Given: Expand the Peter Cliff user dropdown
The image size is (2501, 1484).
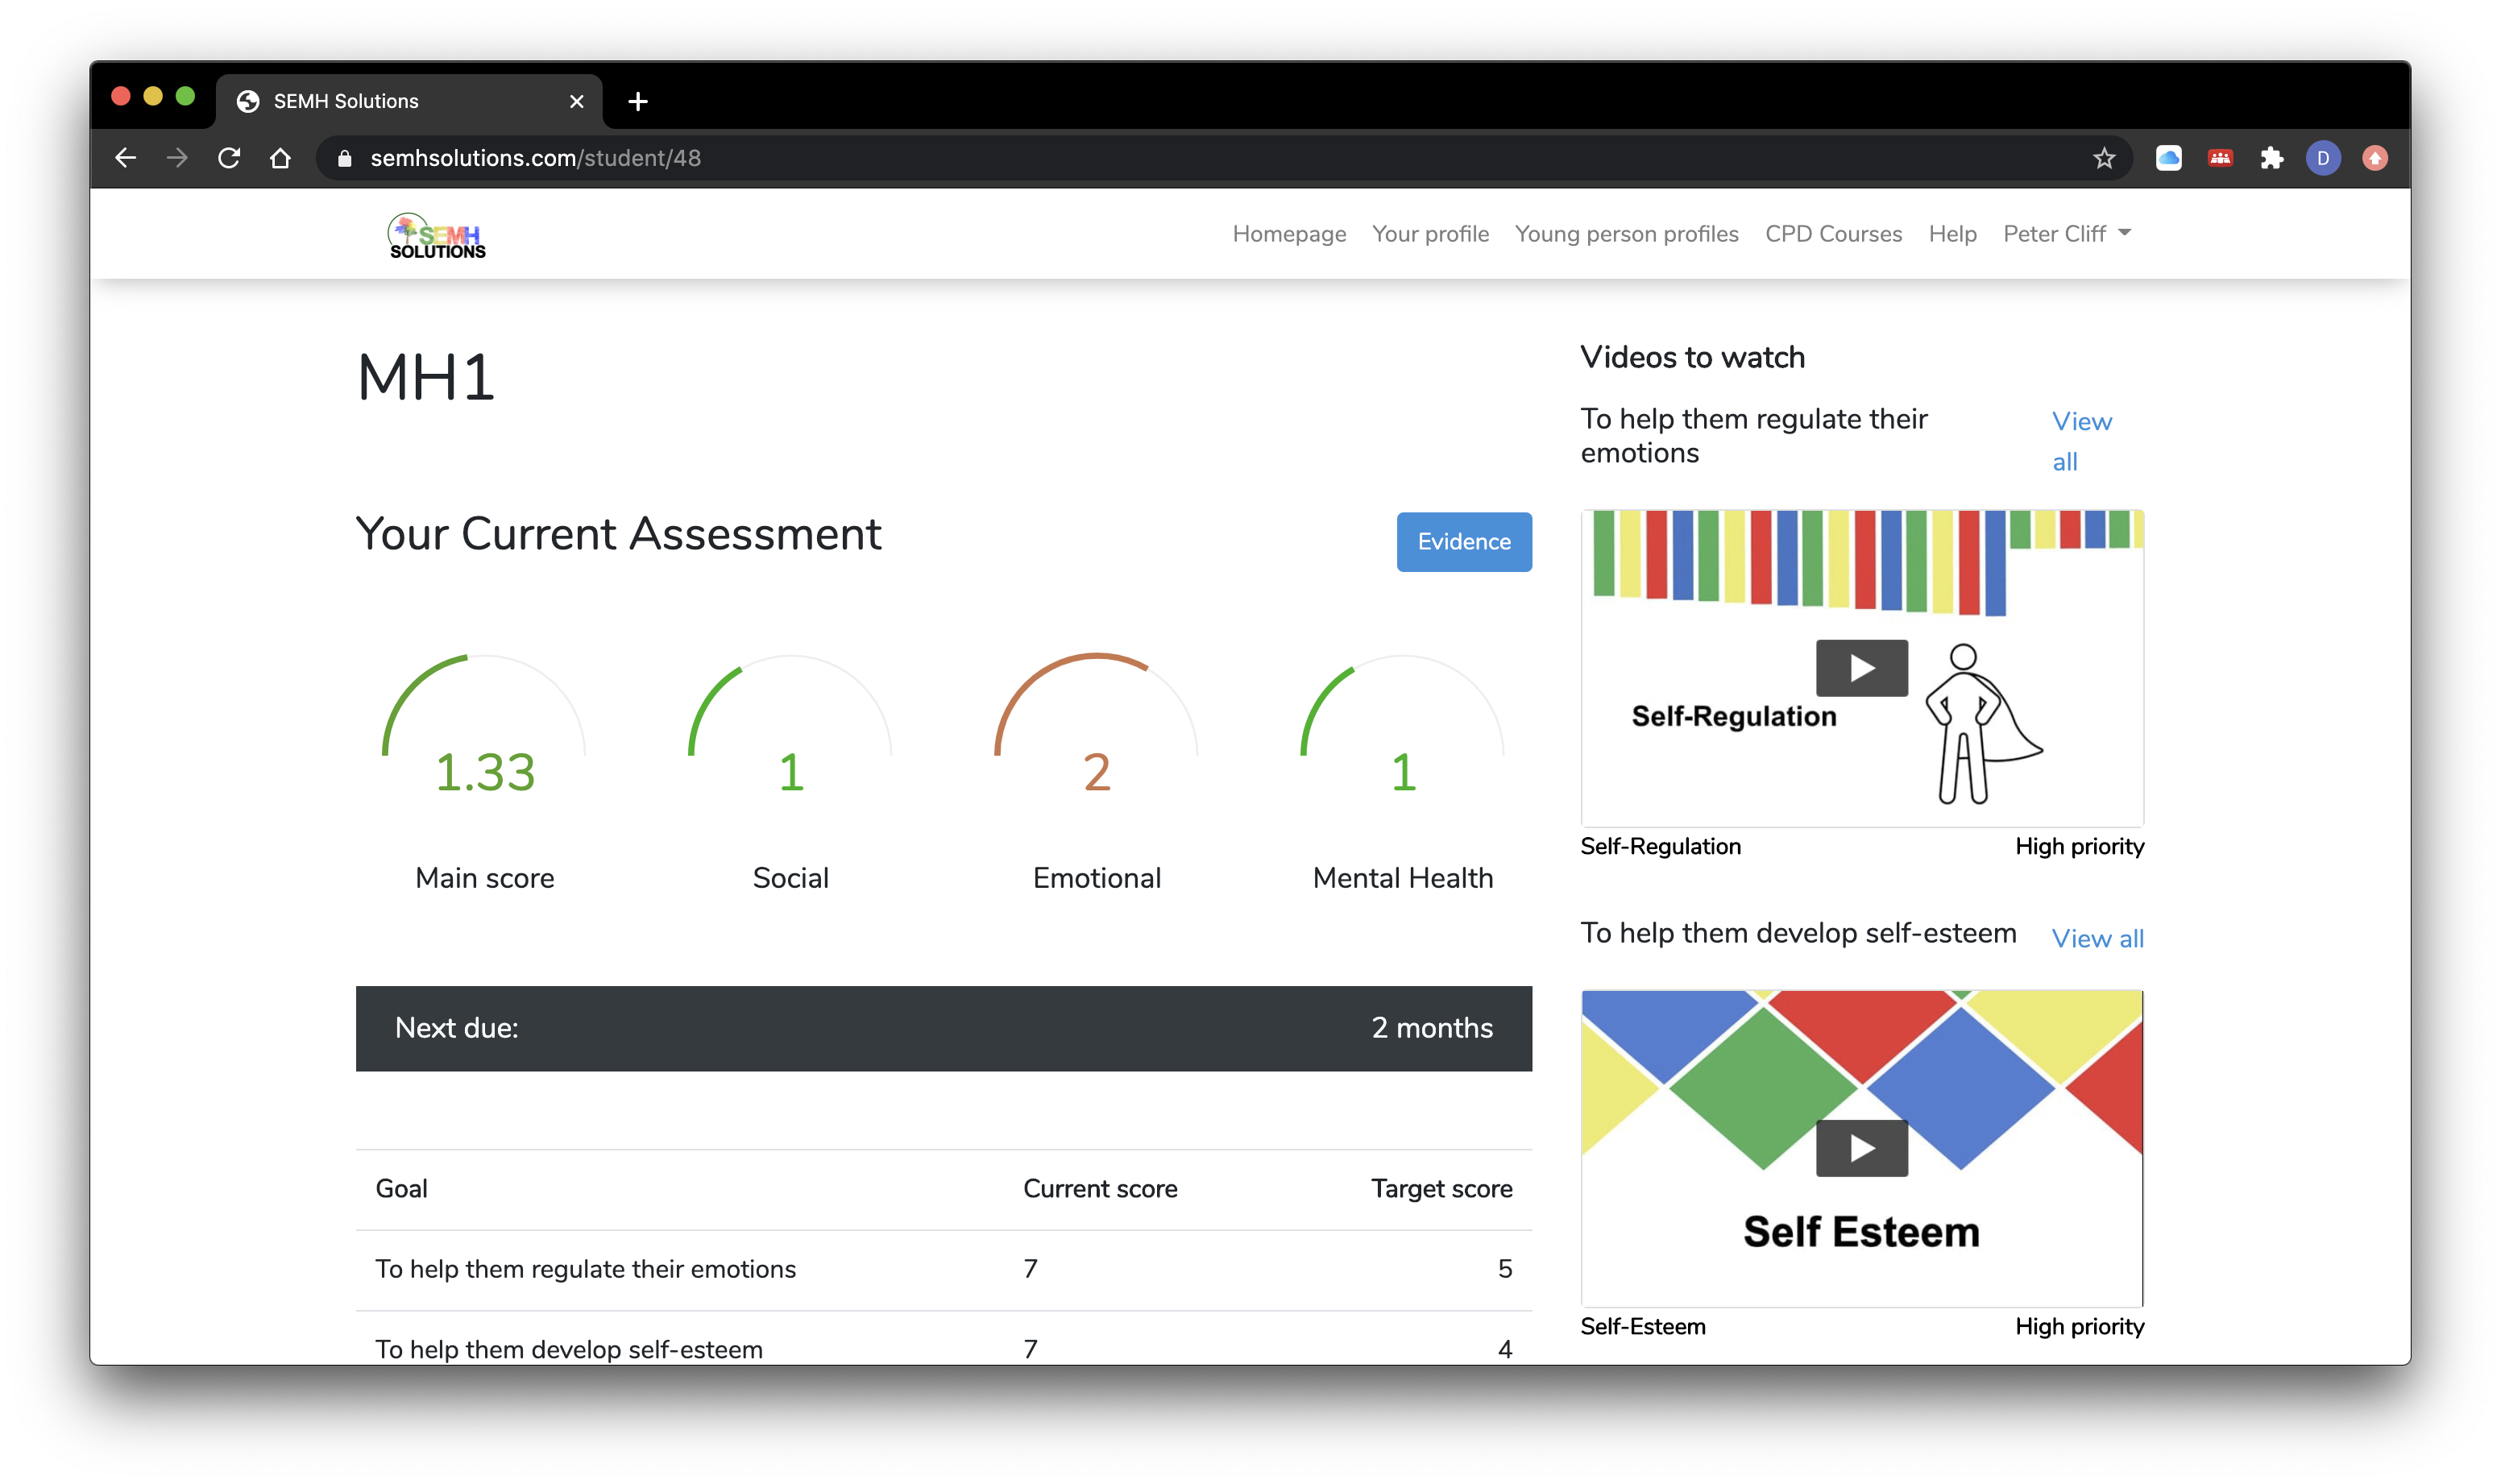Looking at the screenshot, I should click(2066, 234).
